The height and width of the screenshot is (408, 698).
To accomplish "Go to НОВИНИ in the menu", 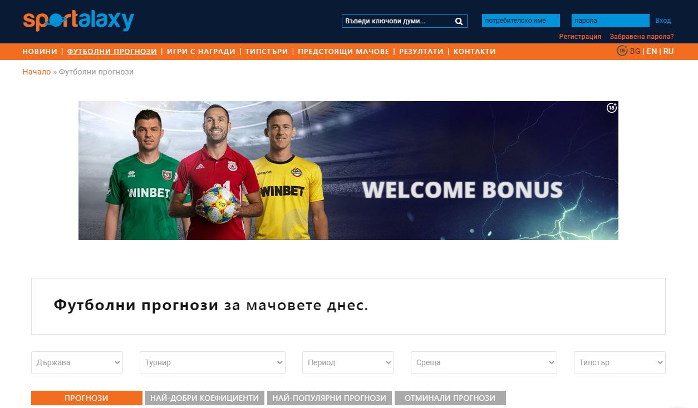I will pos(40,51).
